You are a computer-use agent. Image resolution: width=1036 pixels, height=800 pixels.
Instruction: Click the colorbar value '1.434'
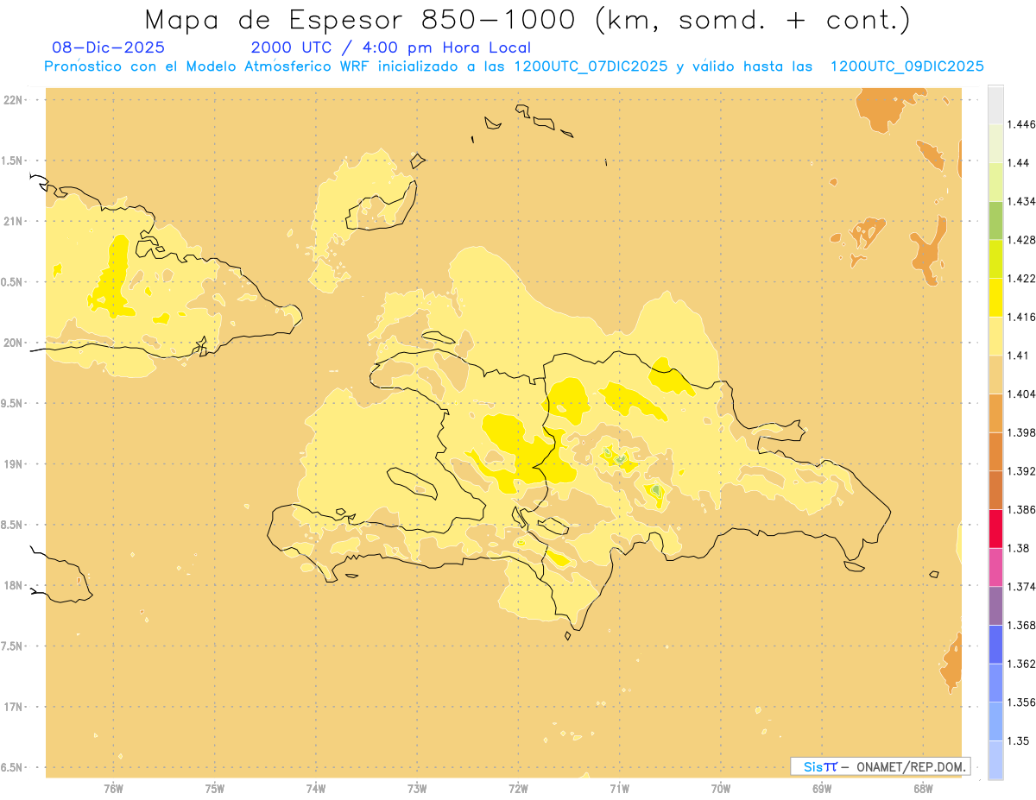point(1021,201)
